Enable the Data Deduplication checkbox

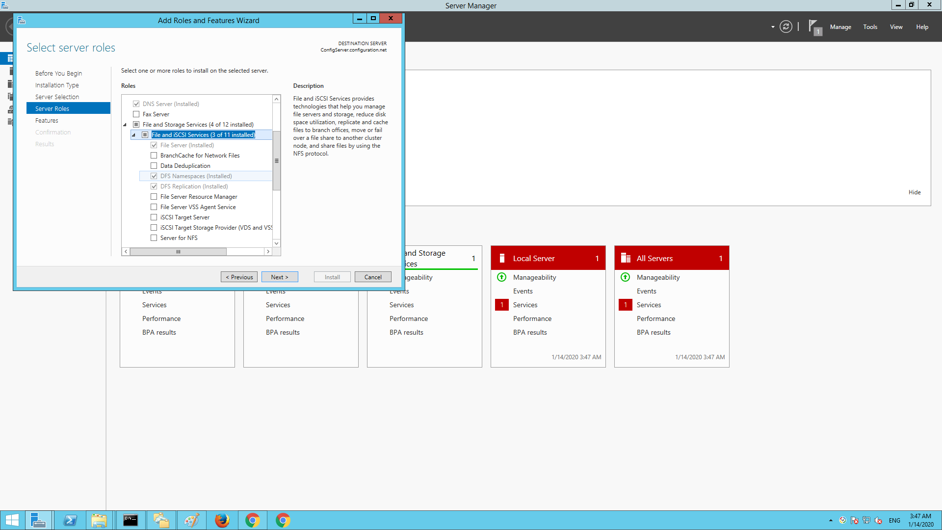click(x=154, y=165)
